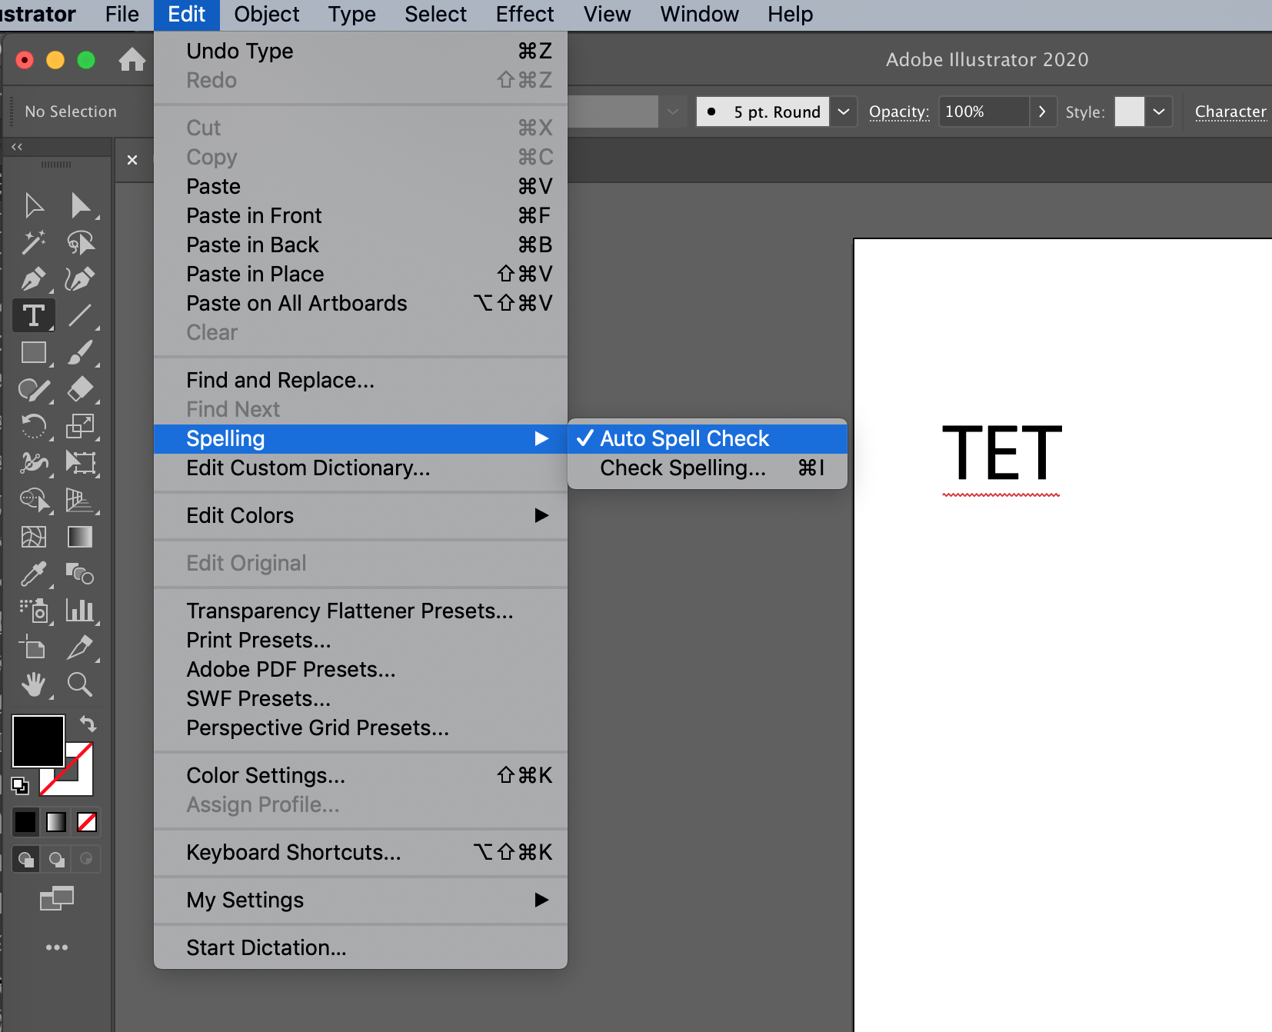Click Find and Replace option
The height and width of the screenshot is (1032, 1272).
tap(280, 380)
